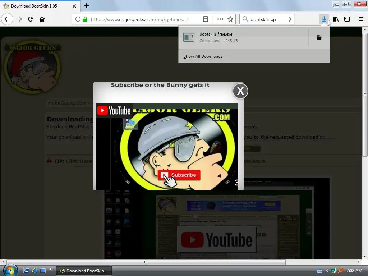The height and width of the screenshot is (276, 368).
Task: Click the TIP: Click Here link
Action: tap(79, 161)
